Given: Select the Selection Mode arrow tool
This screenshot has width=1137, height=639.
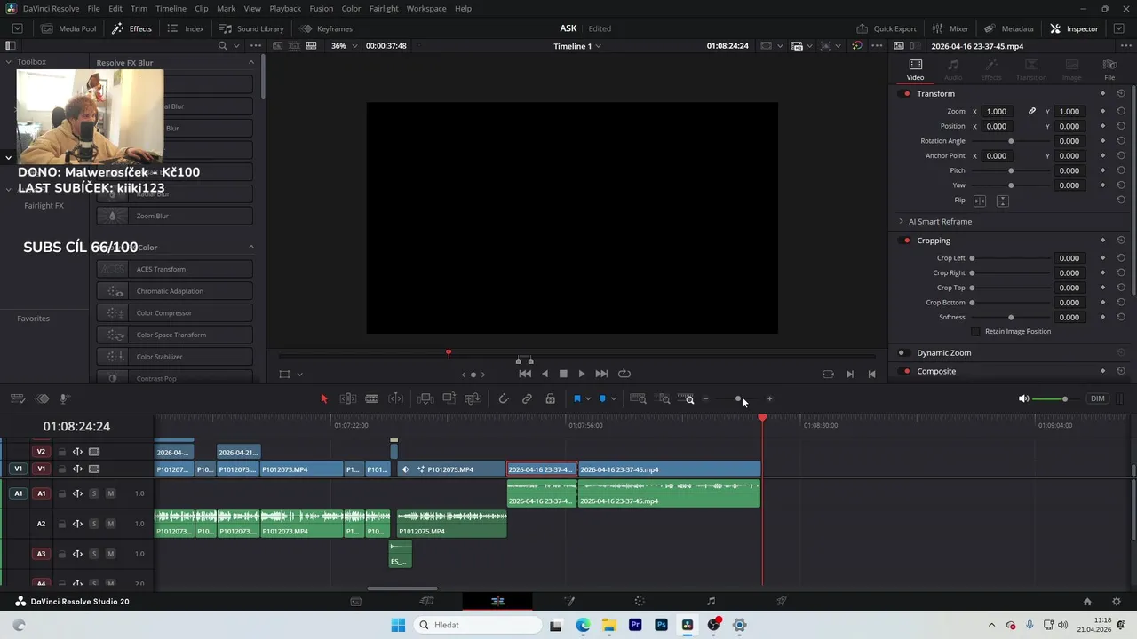Looking at the screenshot, I should click(x=323, y=399).
